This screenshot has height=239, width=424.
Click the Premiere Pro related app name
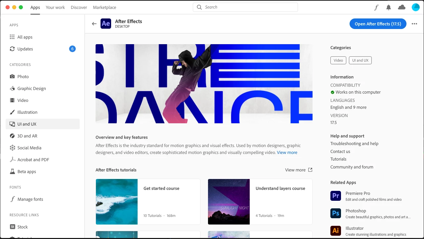tap(358, 194)
